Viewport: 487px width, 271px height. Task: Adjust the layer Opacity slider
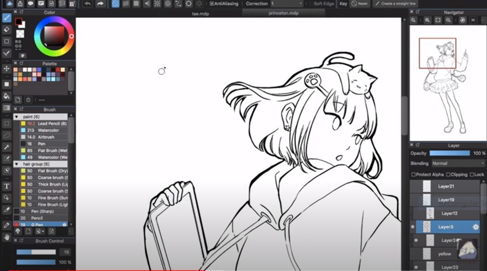coord(449,153)
